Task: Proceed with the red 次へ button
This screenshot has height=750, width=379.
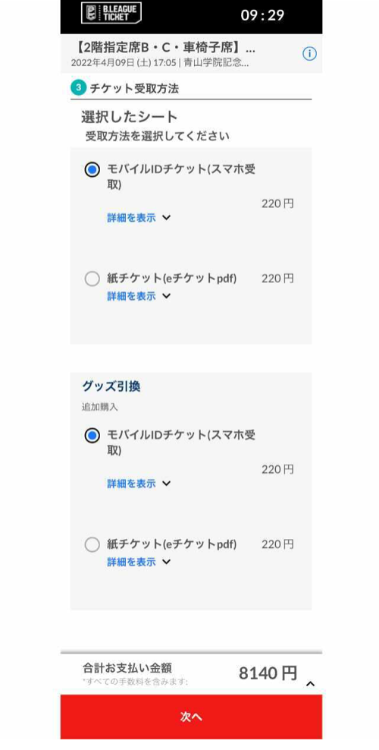Action: pyautogui.click(x=191, y=717)
